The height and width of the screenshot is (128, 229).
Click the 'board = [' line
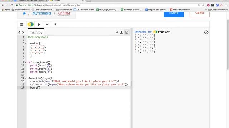click(x=34, y=43)
